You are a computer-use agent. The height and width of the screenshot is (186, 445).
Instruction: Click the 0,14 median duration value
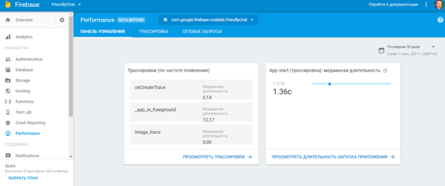[x=207, y=97]
